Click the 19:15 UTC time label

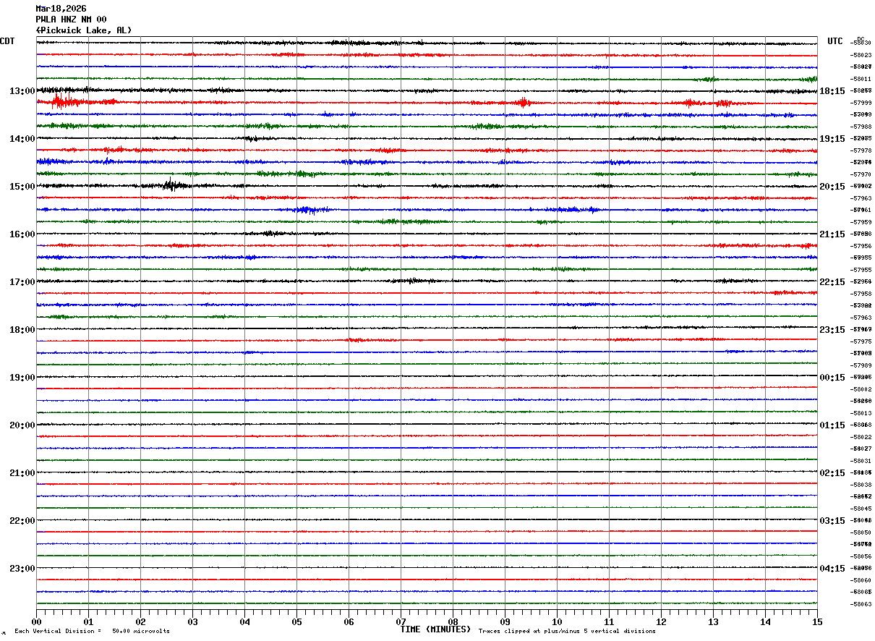coord(832,139)
